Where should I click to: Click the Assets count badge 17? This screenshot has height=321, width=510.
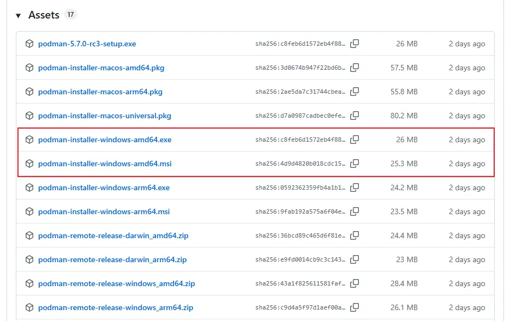(x=70, y=15)
